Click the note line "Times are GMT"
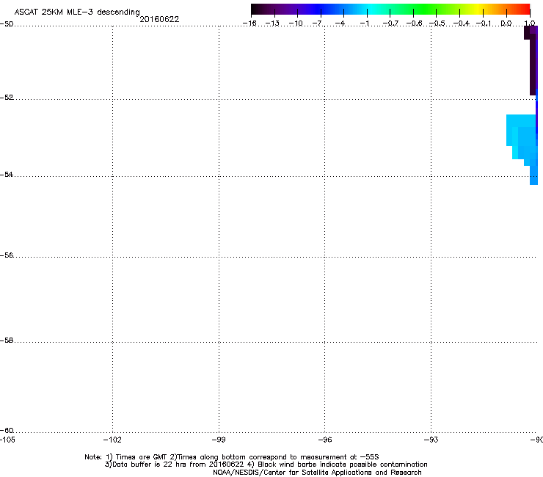This screenshot has width=543, height=477. click(232, 457)
